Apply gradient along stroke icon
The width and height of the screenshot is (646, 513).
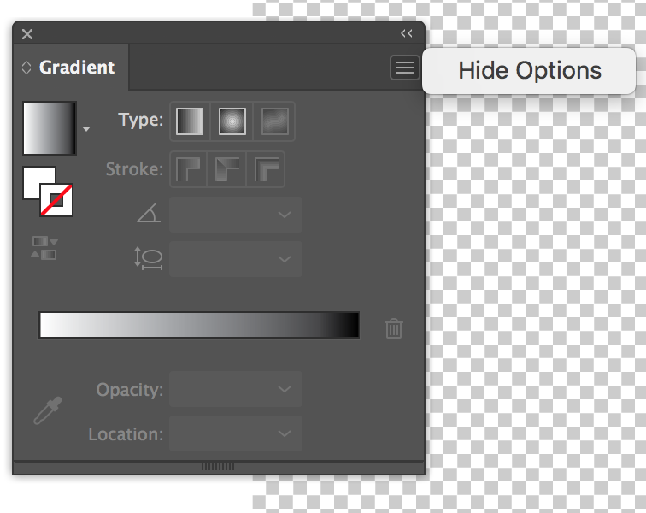[x=228, y=169]
